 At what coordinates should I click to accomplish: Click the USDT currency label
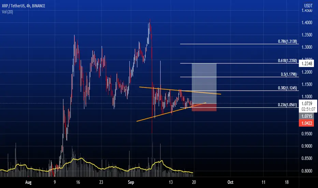pyautogui.click(x=308, y=6)
